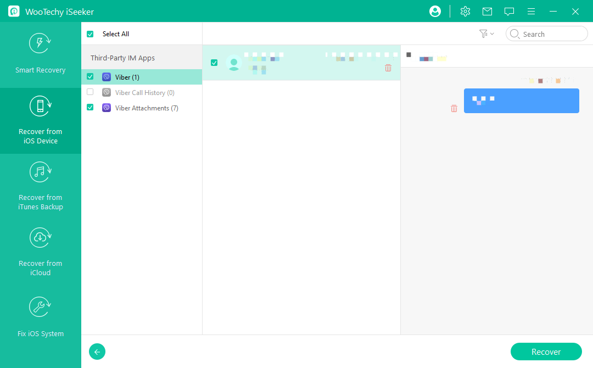Click the Fix iOS System wrench icon
Viewport: 593px width, 368px height.
[40, 306]
